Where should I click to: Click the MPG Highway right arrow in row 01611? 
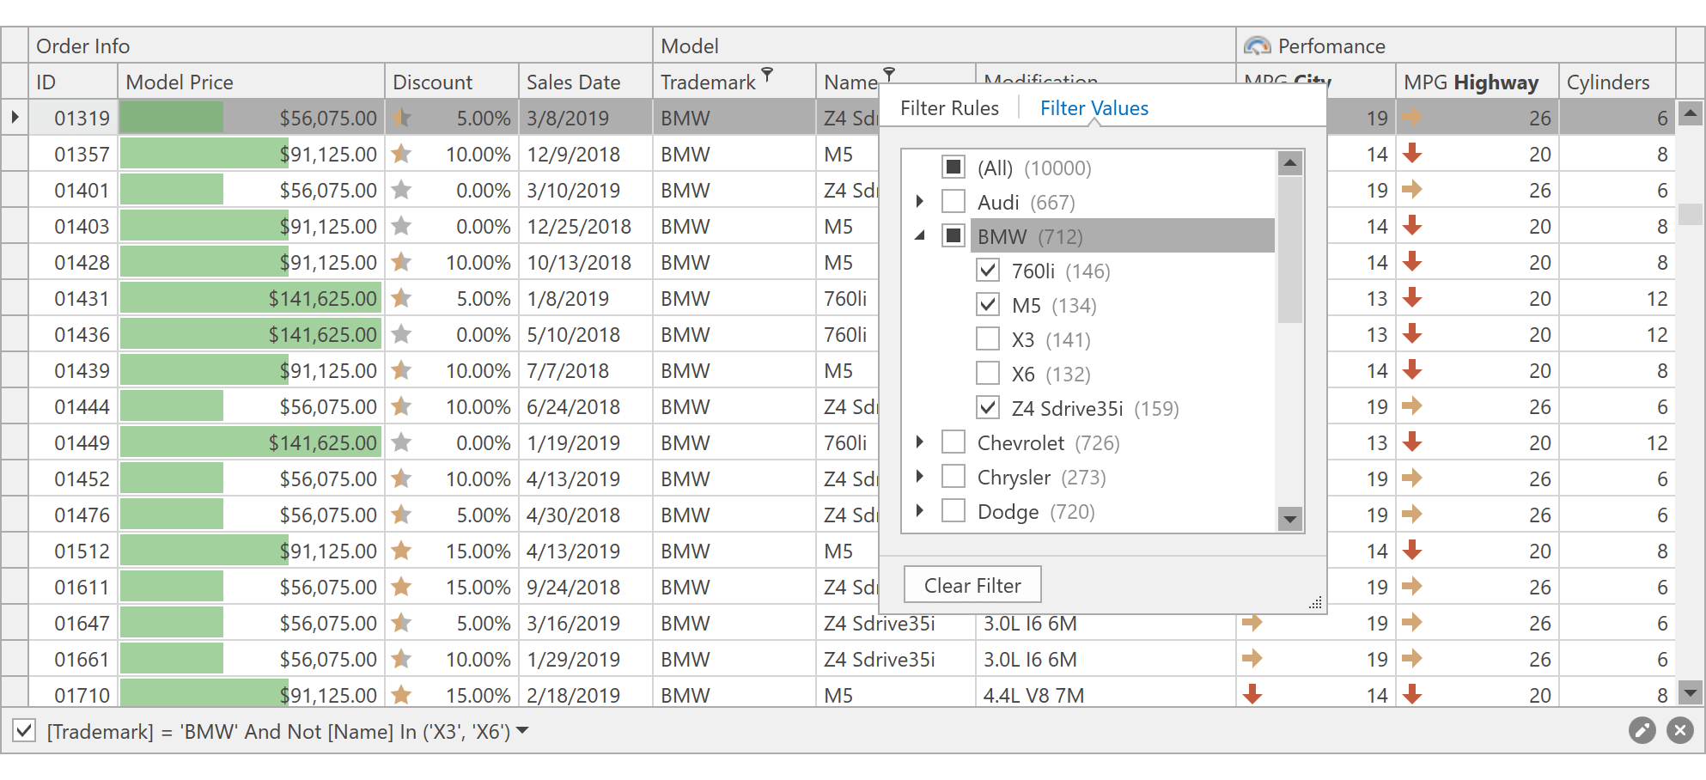point(1412,587)
